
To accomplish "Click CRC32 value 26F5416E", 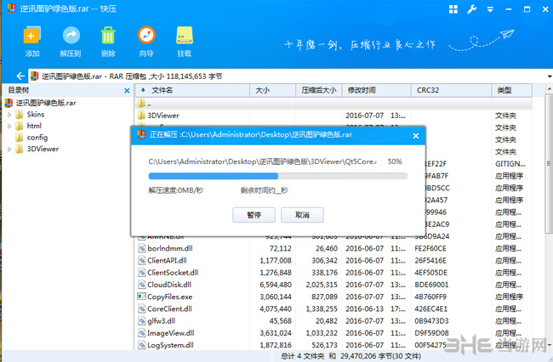I will (x=430, y=261).
